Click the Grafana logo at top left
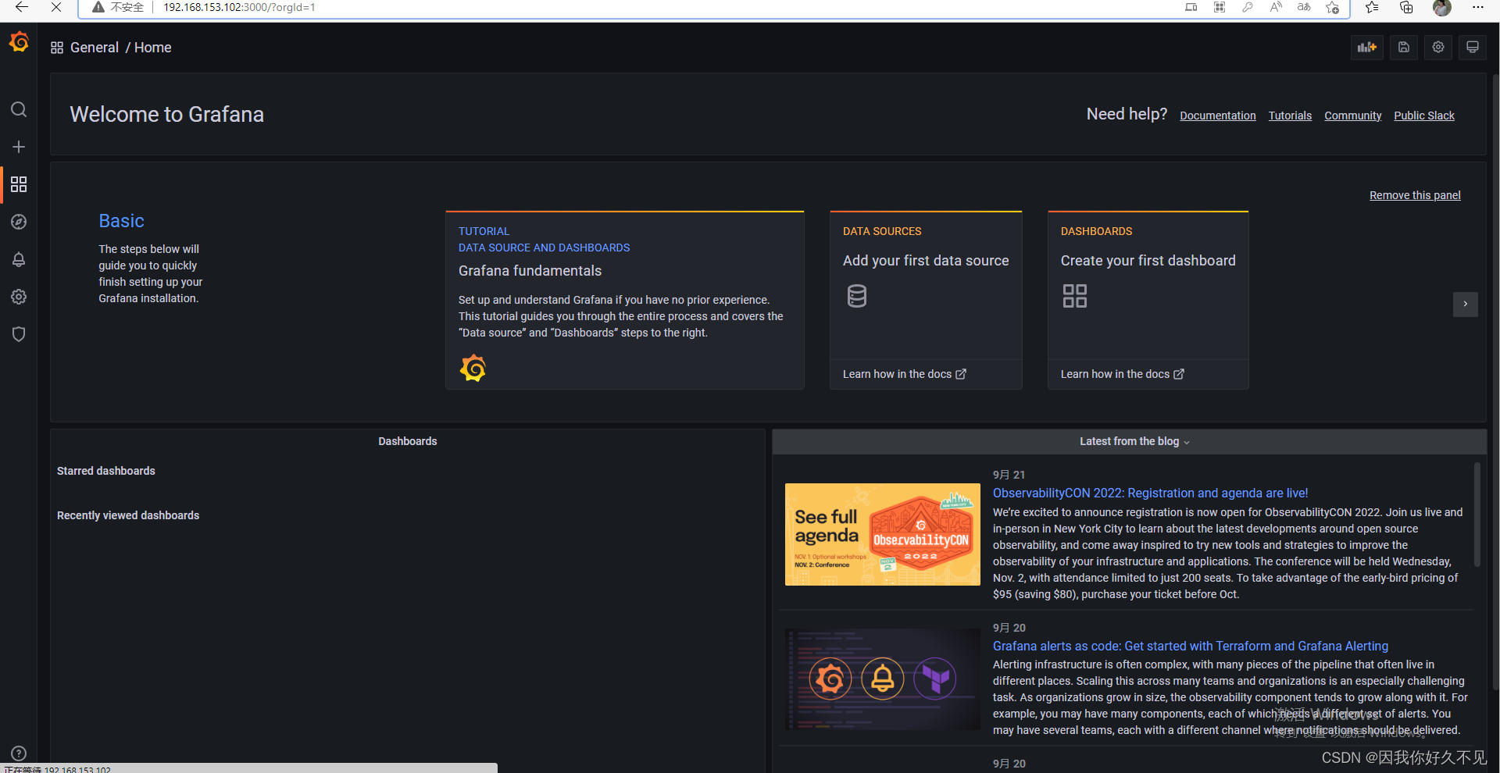Image resolution: width=1500 pixels, height=773 pixels. click(x=19, y=42)
